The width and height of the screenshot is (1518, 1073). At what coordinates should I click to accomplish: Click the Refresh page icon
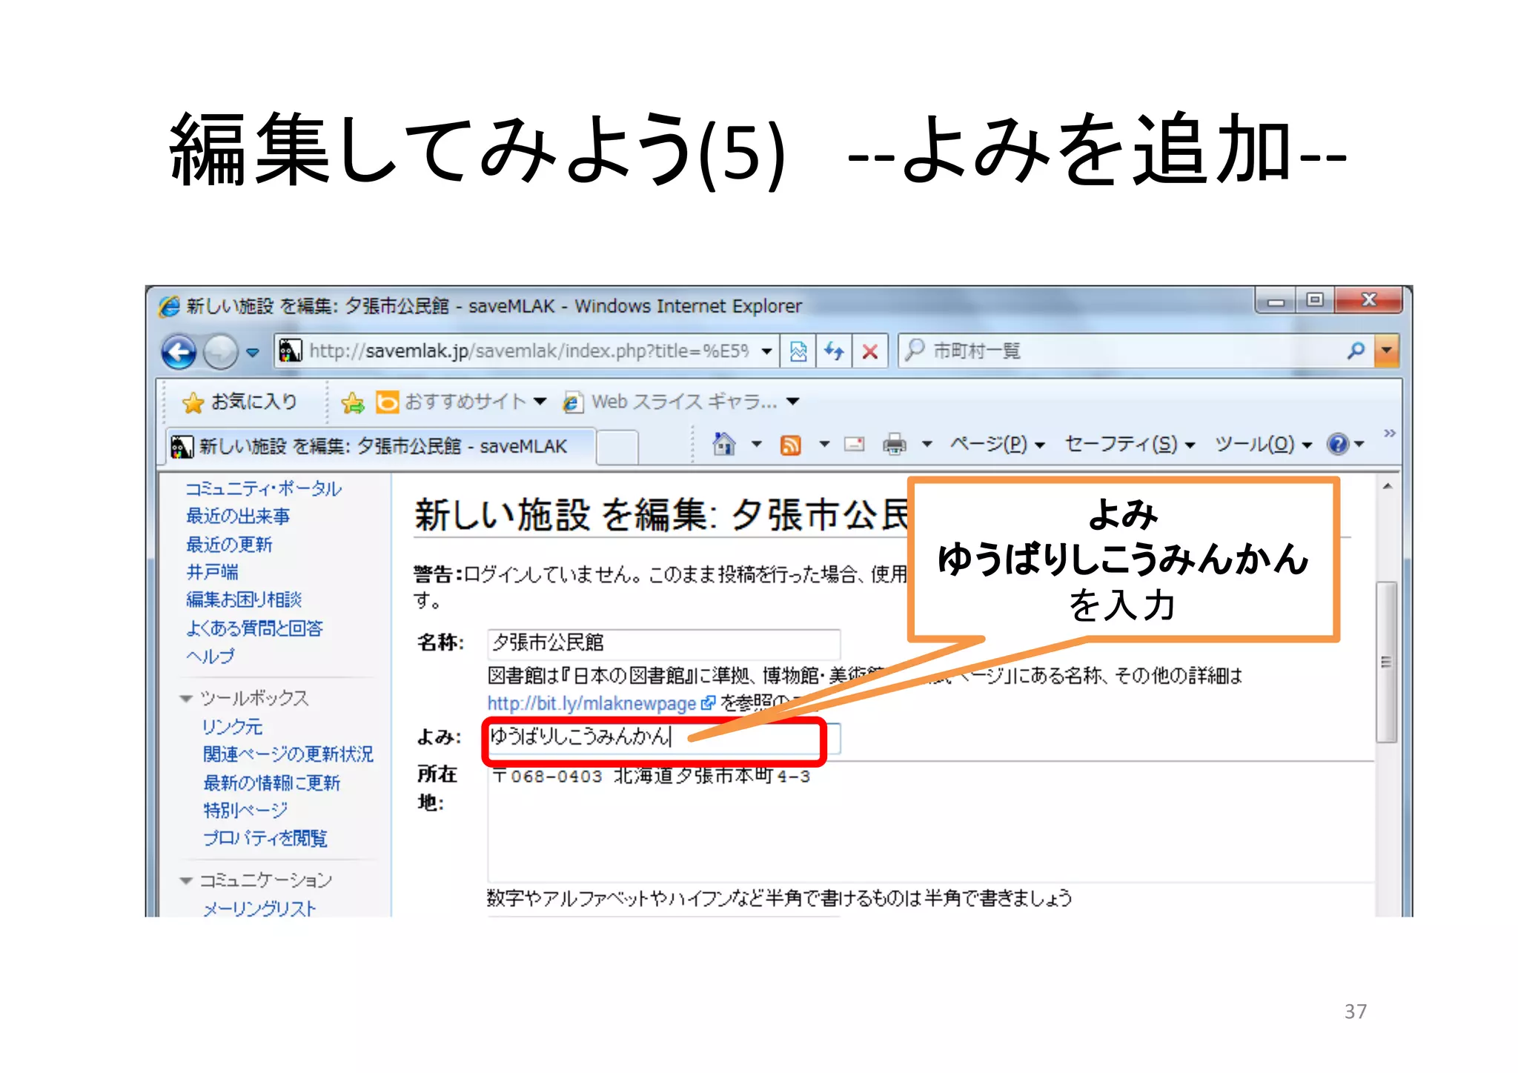[835, 351]
